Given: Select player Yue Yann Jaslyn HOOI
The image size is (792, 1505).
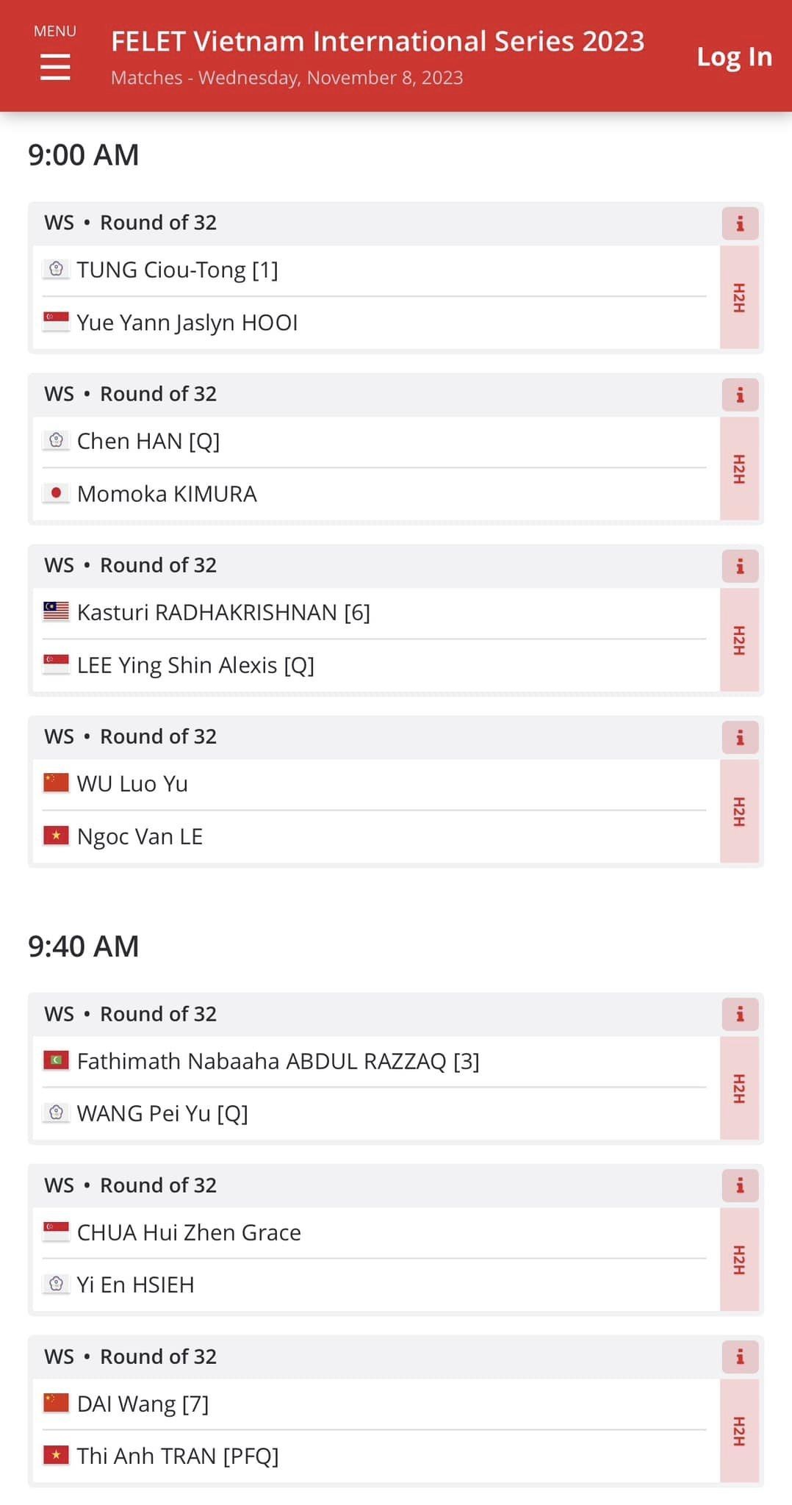Looking at the screenshot, I should tap(187, 323).
